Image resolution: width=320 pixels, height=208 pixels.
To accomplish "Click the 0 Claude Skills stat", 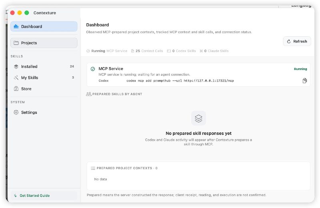I will click(x=214, y=51).
